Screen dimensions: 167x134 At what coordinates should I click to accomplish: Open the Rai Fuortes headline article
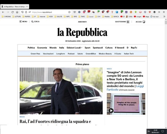55,121
